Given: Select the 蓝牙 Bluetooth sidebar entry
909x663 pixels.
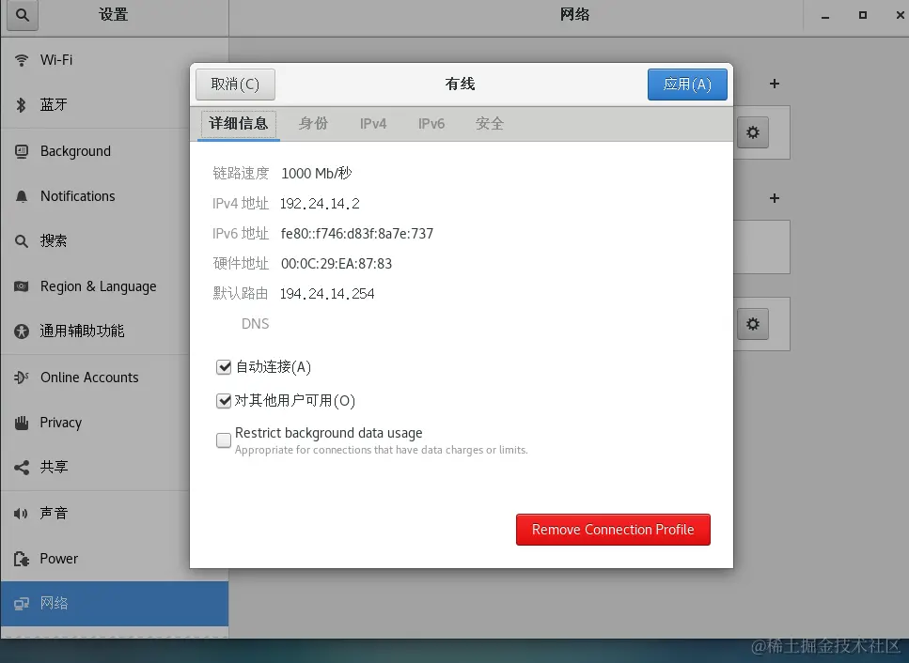Looking at the screenshot, I should [x=115, y=105].
